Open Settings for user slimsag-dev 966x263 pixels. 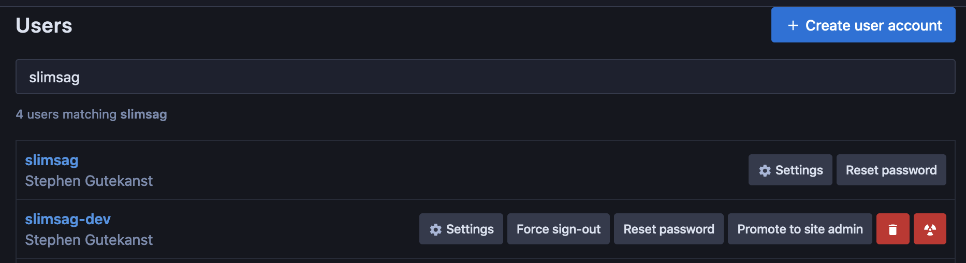[x=461, y=229]
